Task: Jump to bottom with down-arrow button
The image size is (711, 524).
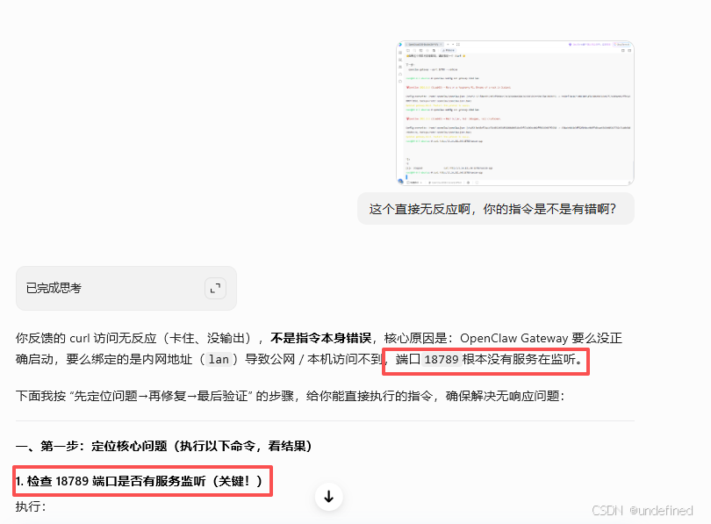Action: coord(329,497)
